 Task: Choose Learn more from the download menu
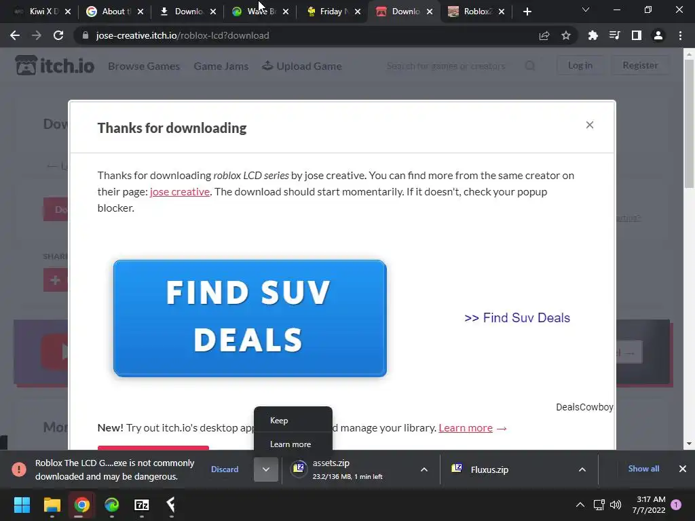pos(293,444)
